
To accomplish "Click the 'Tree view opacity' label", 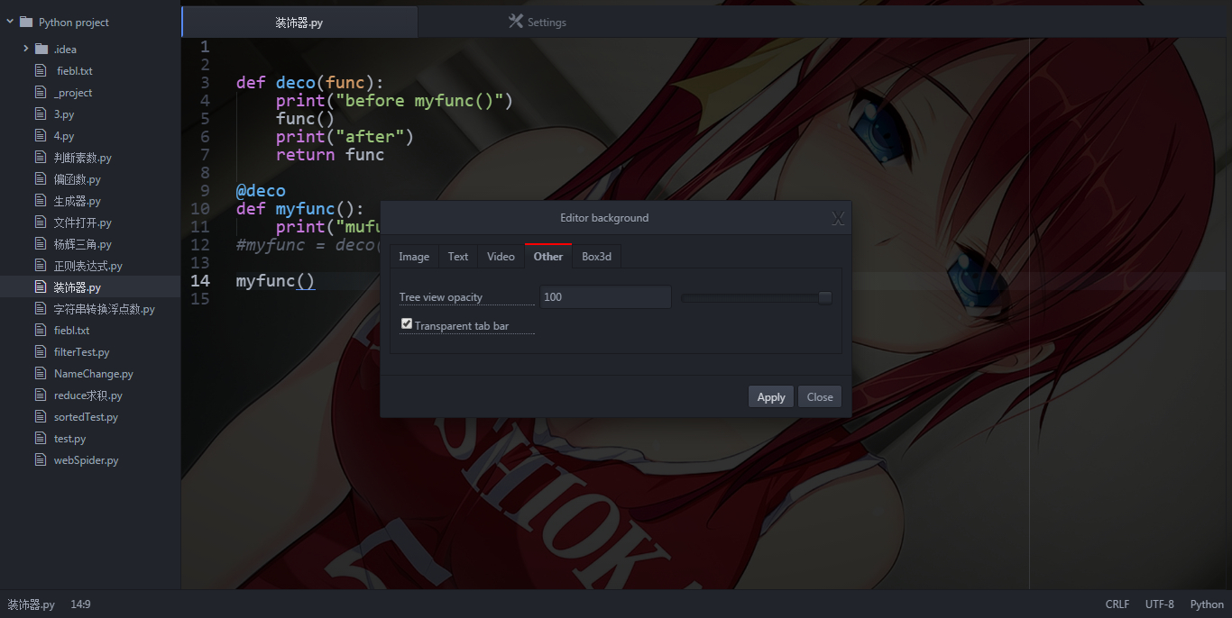I will click(x=441, y=297).
